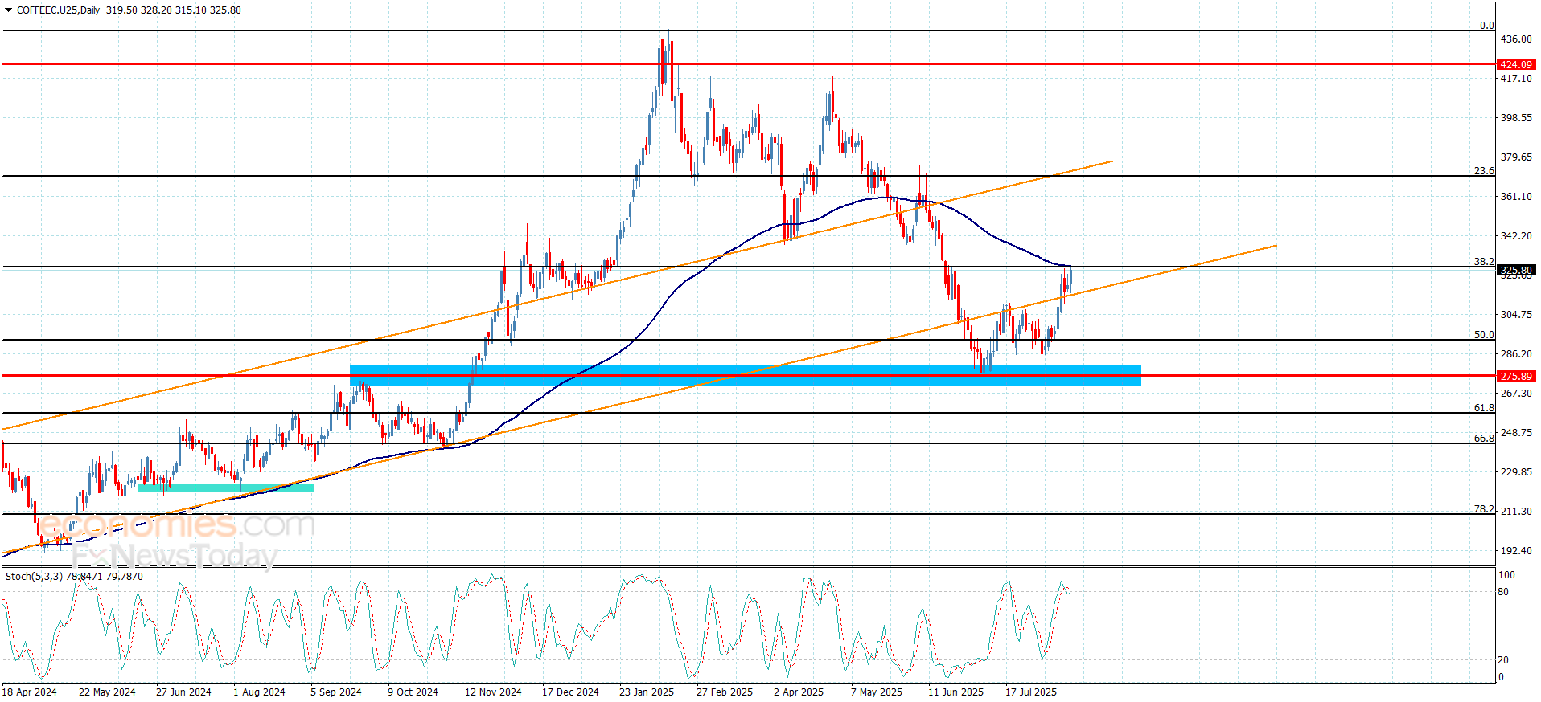Click the 5 Sep 2024 date label
Image resolution: width=1541 pixels, height=702 pixels.
coord(336,692)
